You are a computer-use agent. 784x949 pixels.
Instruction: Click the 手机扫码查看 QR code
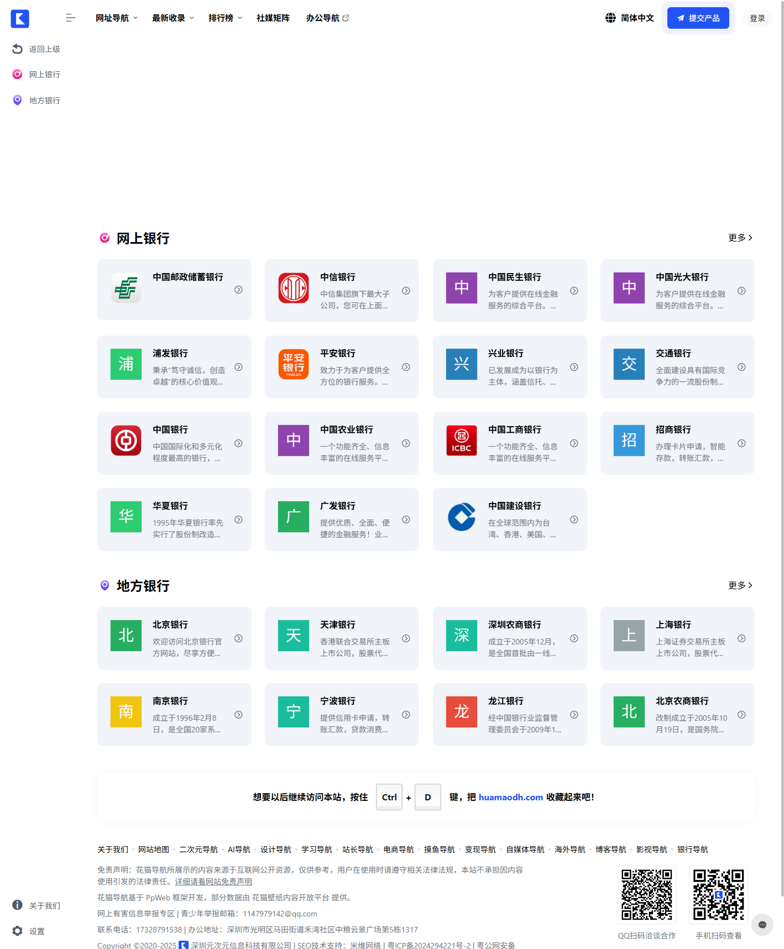[x=719, y=894]
